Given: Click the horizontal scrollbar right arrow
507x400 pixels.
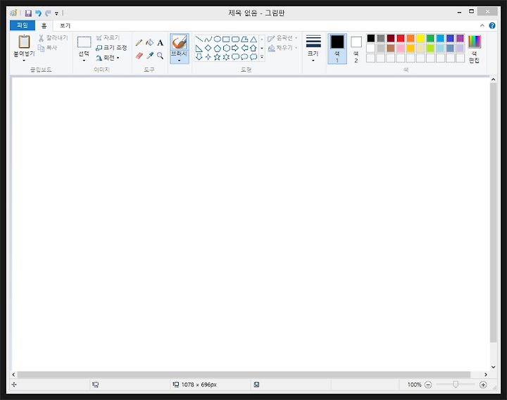Looking at the screenshot, I should [x=486, y=375].
